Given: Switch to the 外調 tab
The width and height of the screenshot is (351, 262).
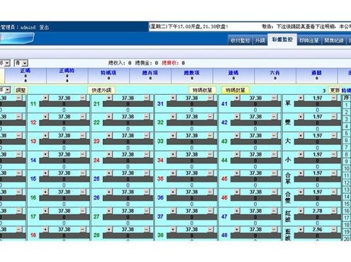Looking at the screenshot, I should pos(260,40).
